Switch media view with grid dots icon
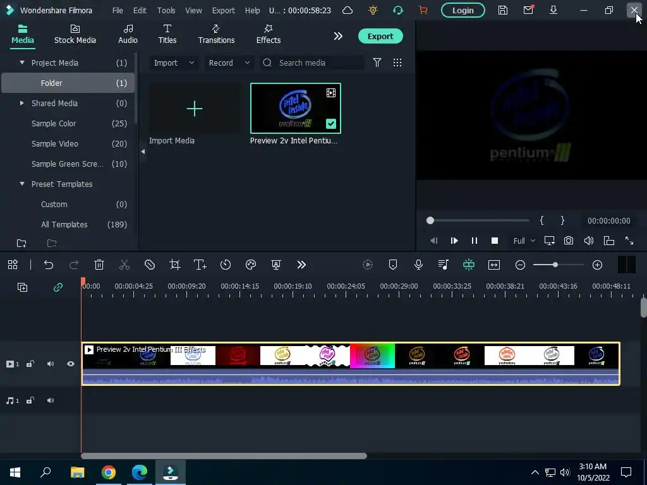The width and height of the screenshot is (647, 485). point(397,63)
